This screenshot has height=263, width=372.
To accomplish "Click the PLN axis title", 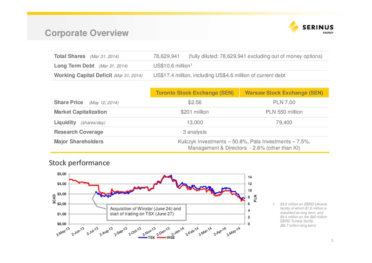I will coord(255,198).
